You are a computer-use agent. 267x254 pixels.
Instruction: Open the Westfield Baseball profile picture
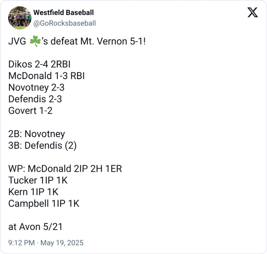(20, 18)
